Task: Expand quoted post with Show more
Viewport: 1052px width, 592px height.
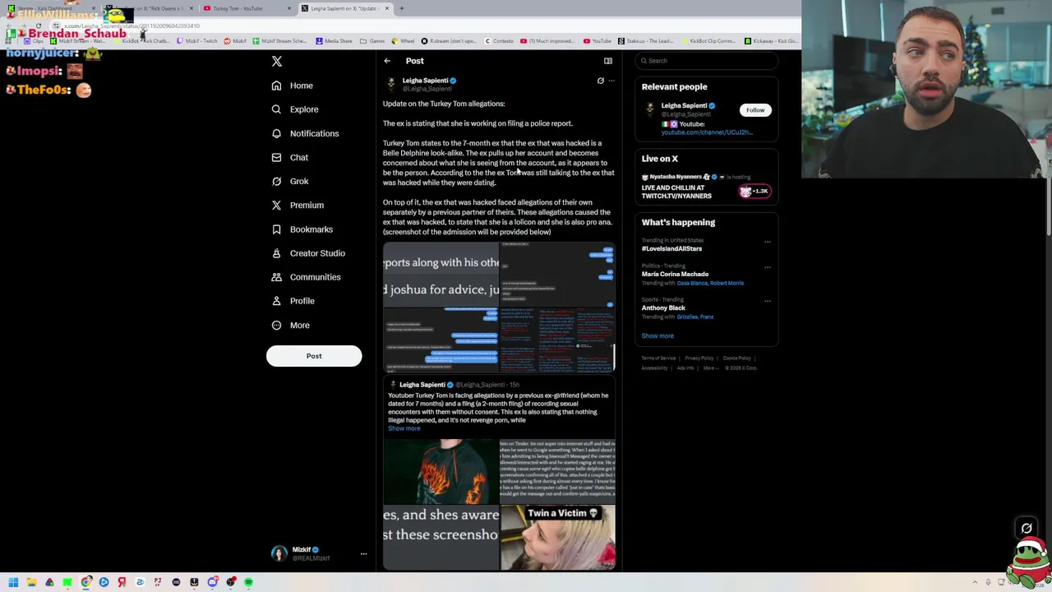Action: click(404, 428)
